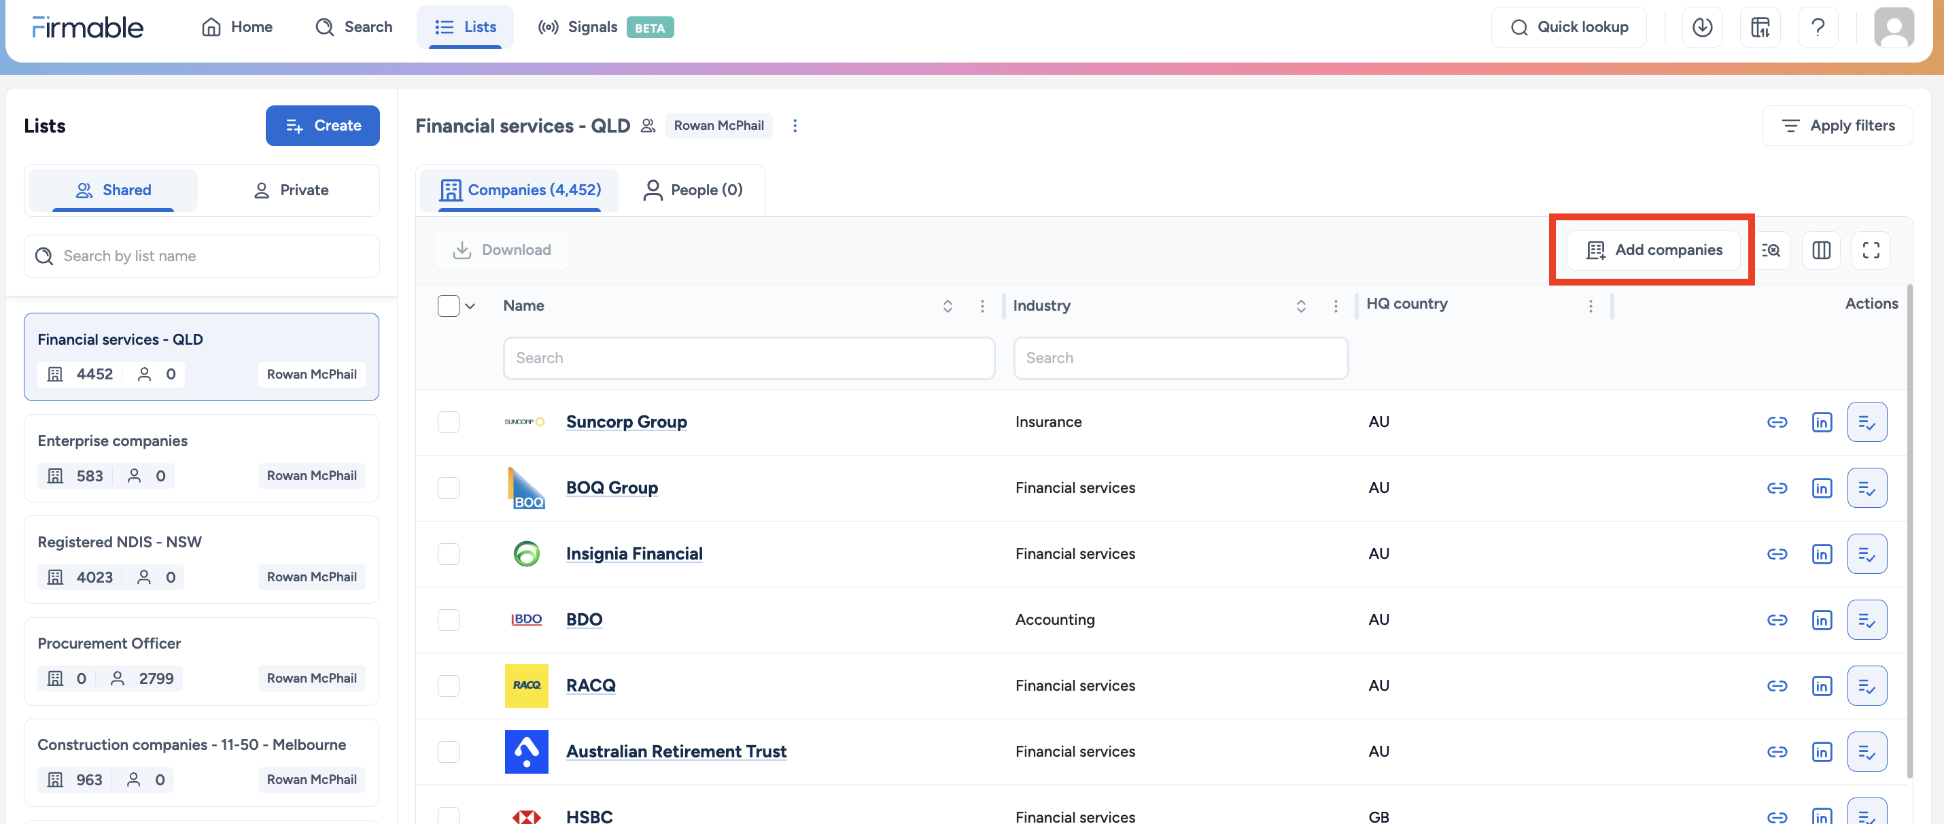Open the downloads icon in the top bar
1944x824 pixels.
(1702, 27)
